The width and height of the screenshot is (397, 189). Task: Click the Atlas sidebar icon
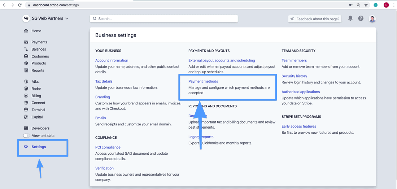pos(26,82)
